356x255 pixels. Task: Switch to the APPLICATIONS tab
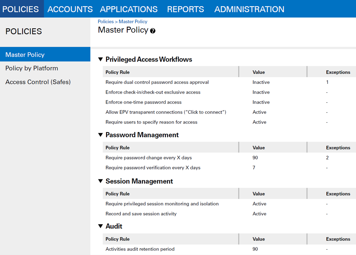(x=129, y=9)
